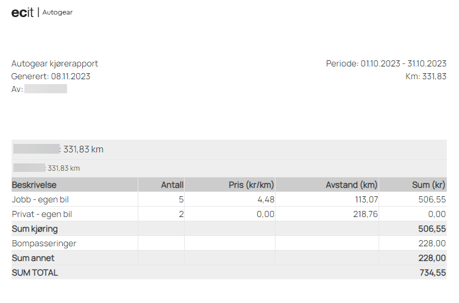Click the SUM TOTAL row label
The width and height of the screenshot is (459, 303).
pos(35,273)
